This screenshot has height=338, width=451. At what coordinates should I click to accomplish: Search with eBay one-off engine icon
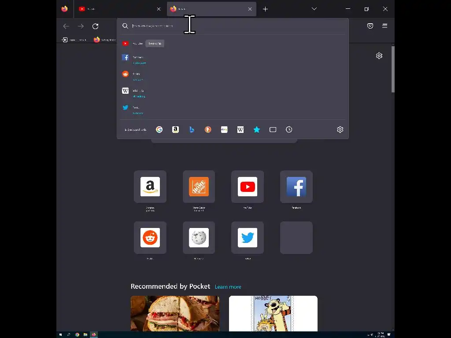(224, 130)
